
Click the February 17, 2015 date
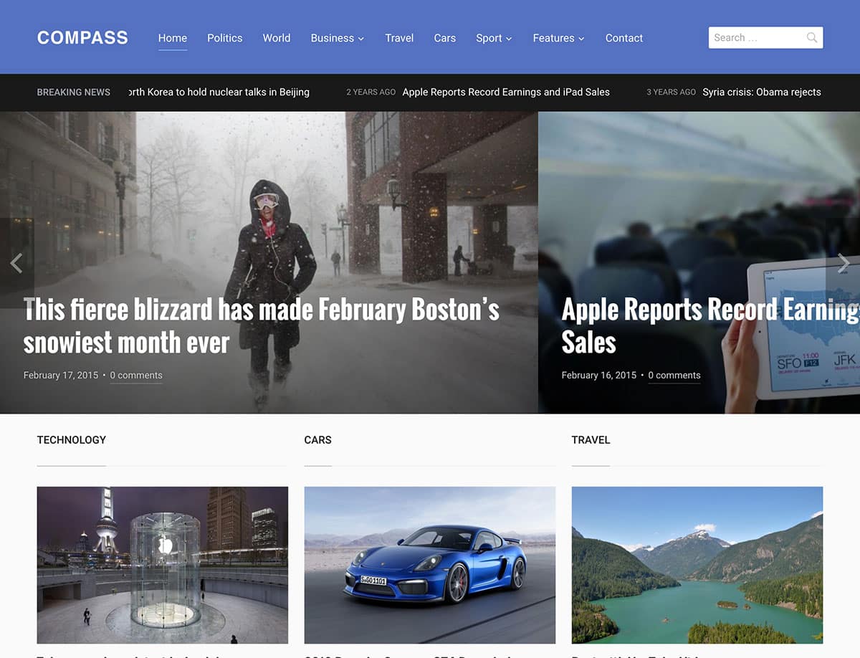click(61, 376)
